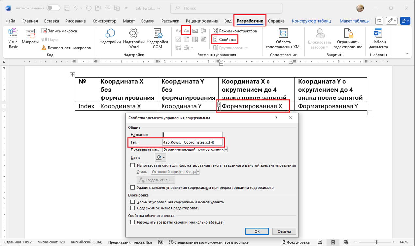Click the Шаблон документа icon
415x246 pixels.
[378, 34]
